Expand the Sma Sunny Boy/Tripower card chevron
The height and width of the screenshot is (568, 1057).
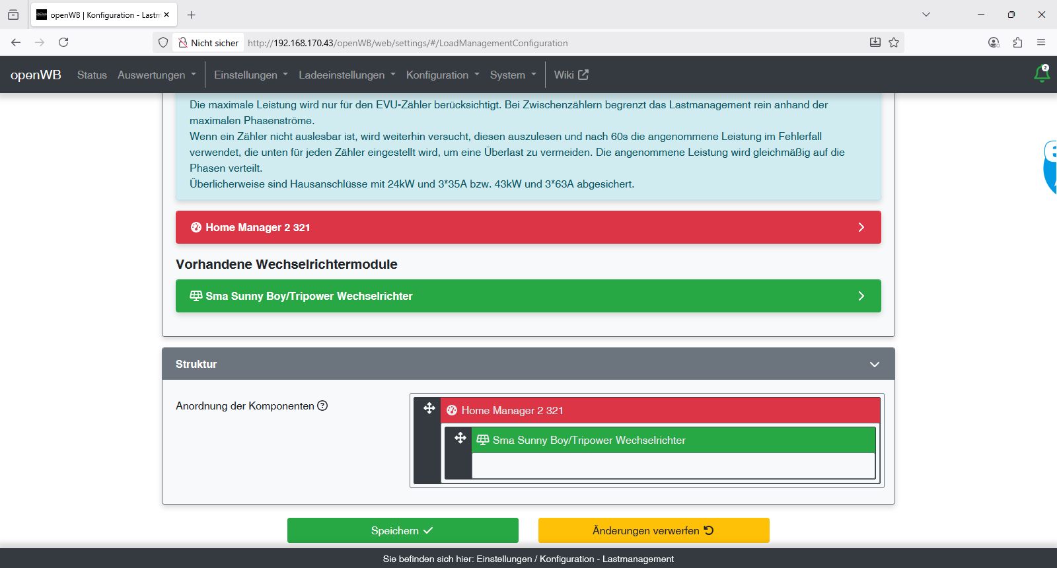coord(861,296)
